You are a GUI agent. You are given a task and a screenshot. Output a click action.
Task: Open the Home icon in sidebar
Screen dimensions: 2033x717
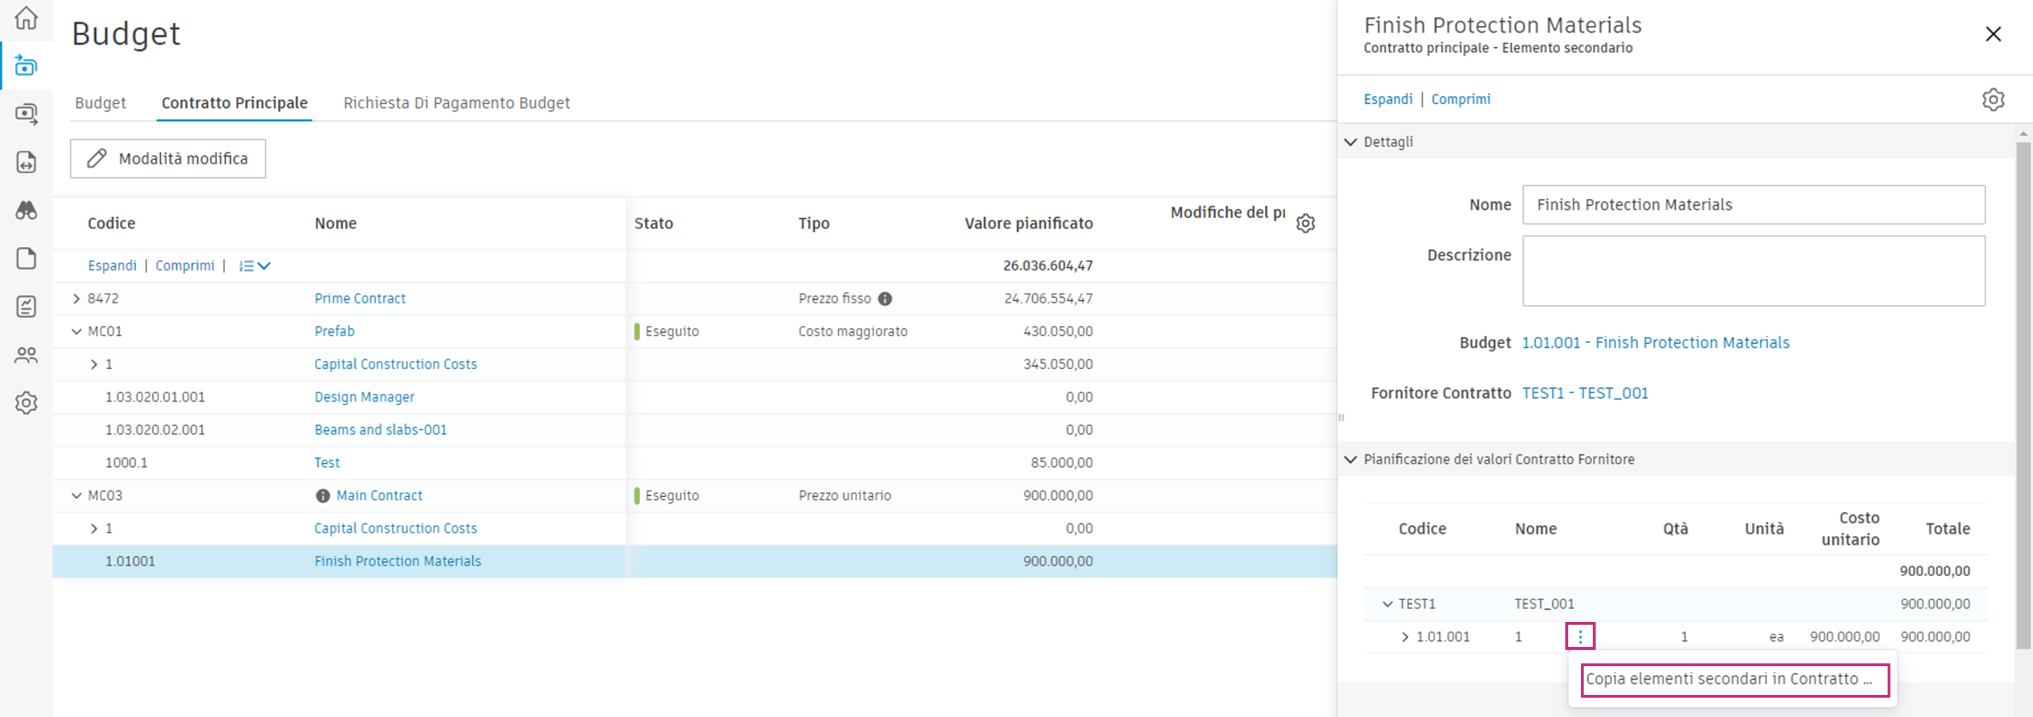26,17
